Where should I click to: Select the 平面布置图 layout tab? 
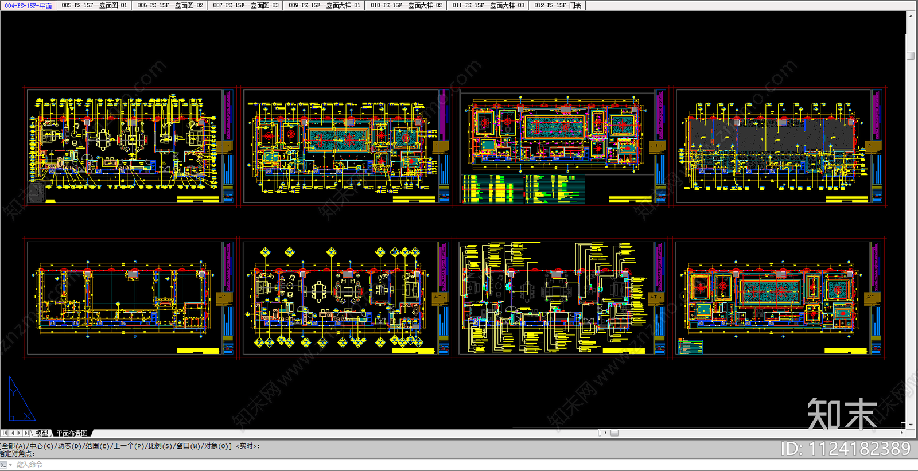(72, 433)
